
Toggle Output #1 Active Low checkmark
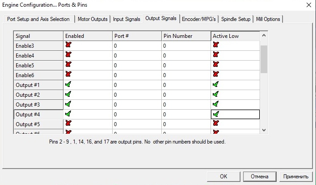(216, 84)
